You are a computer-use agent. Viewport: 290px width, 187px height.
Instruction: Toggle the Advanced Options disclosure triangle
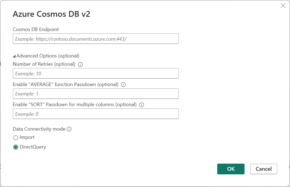14,56
